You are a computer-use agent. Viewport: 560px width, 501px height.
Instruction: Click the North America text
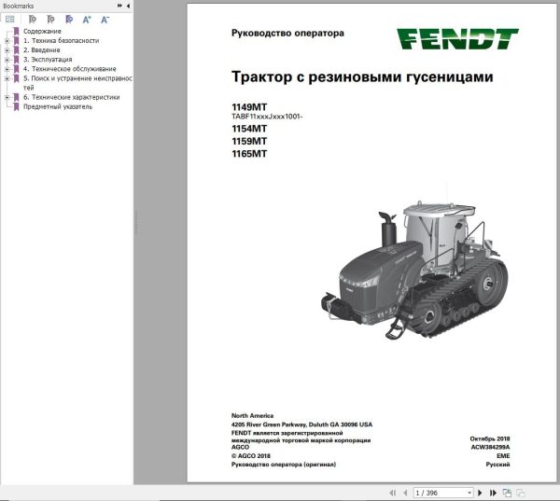point(253,416)
